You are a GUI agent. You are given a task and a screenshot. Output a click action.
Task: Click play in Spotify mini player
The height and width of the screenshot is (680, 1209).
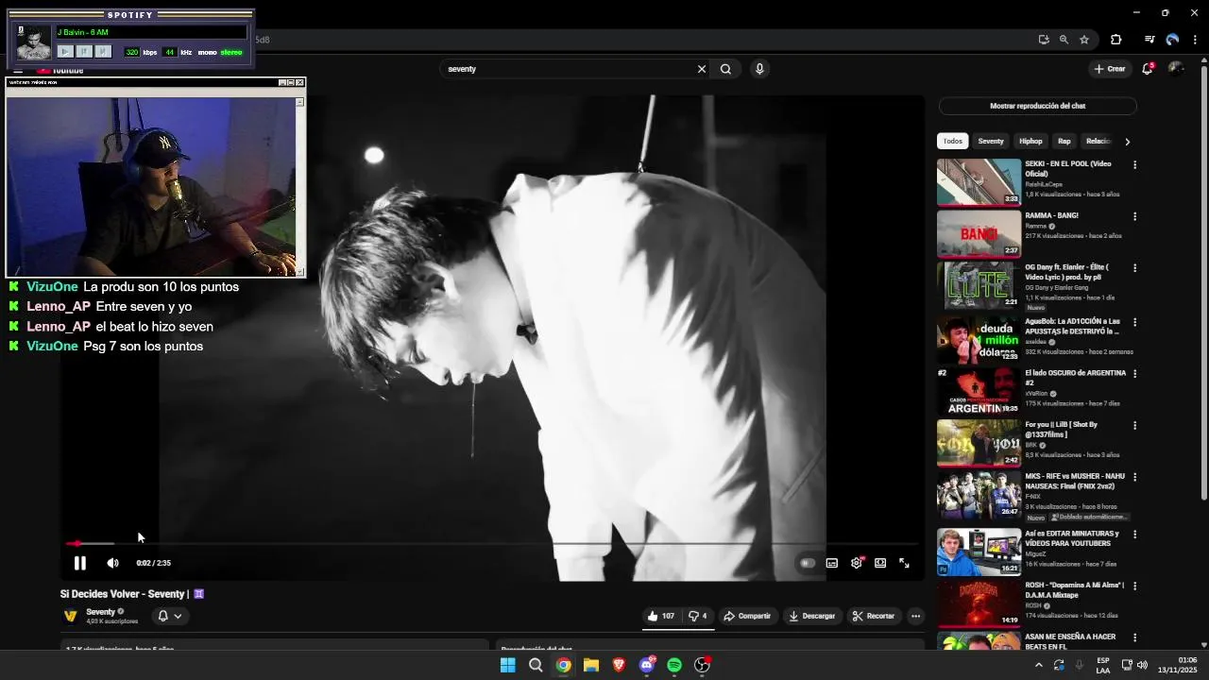[65, 52]
